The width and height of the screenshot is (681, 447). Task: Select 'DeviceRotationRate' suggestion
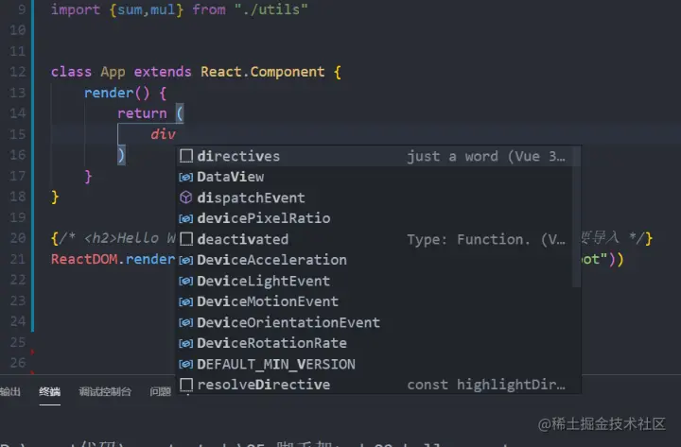coord(375,343)
